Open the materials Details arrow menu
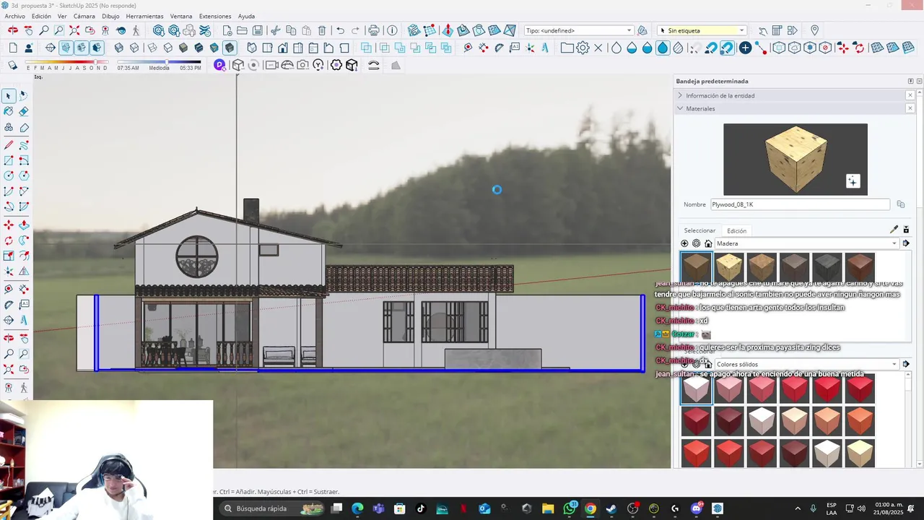Viewport: 924px width, 520px height. pyautogui.click(x=906, y=243)
